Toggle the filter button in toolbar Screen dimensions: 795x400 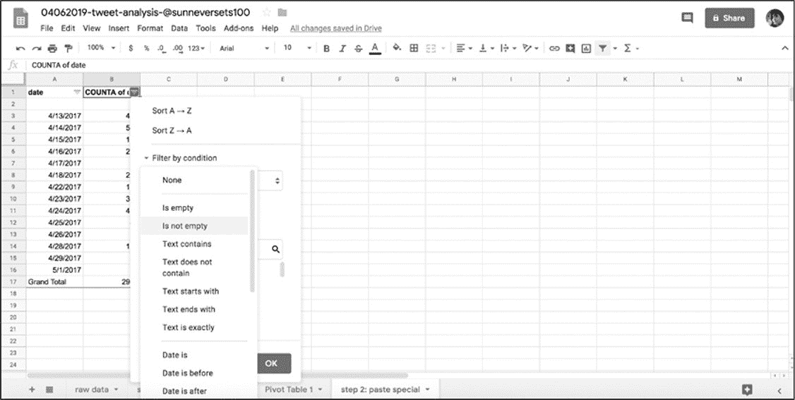point(602,48)
